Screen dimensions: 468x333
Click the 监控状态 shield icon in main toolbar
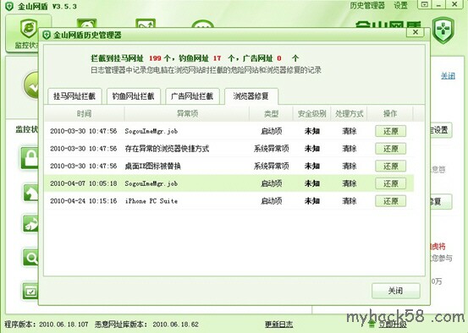[29, 29]
